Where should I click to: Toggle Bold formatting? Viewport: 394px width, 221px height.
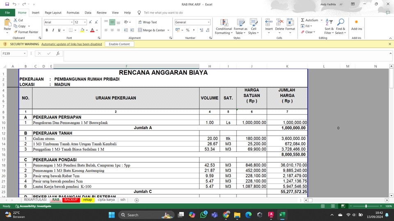pyautogui.click(x=47, y=30)
